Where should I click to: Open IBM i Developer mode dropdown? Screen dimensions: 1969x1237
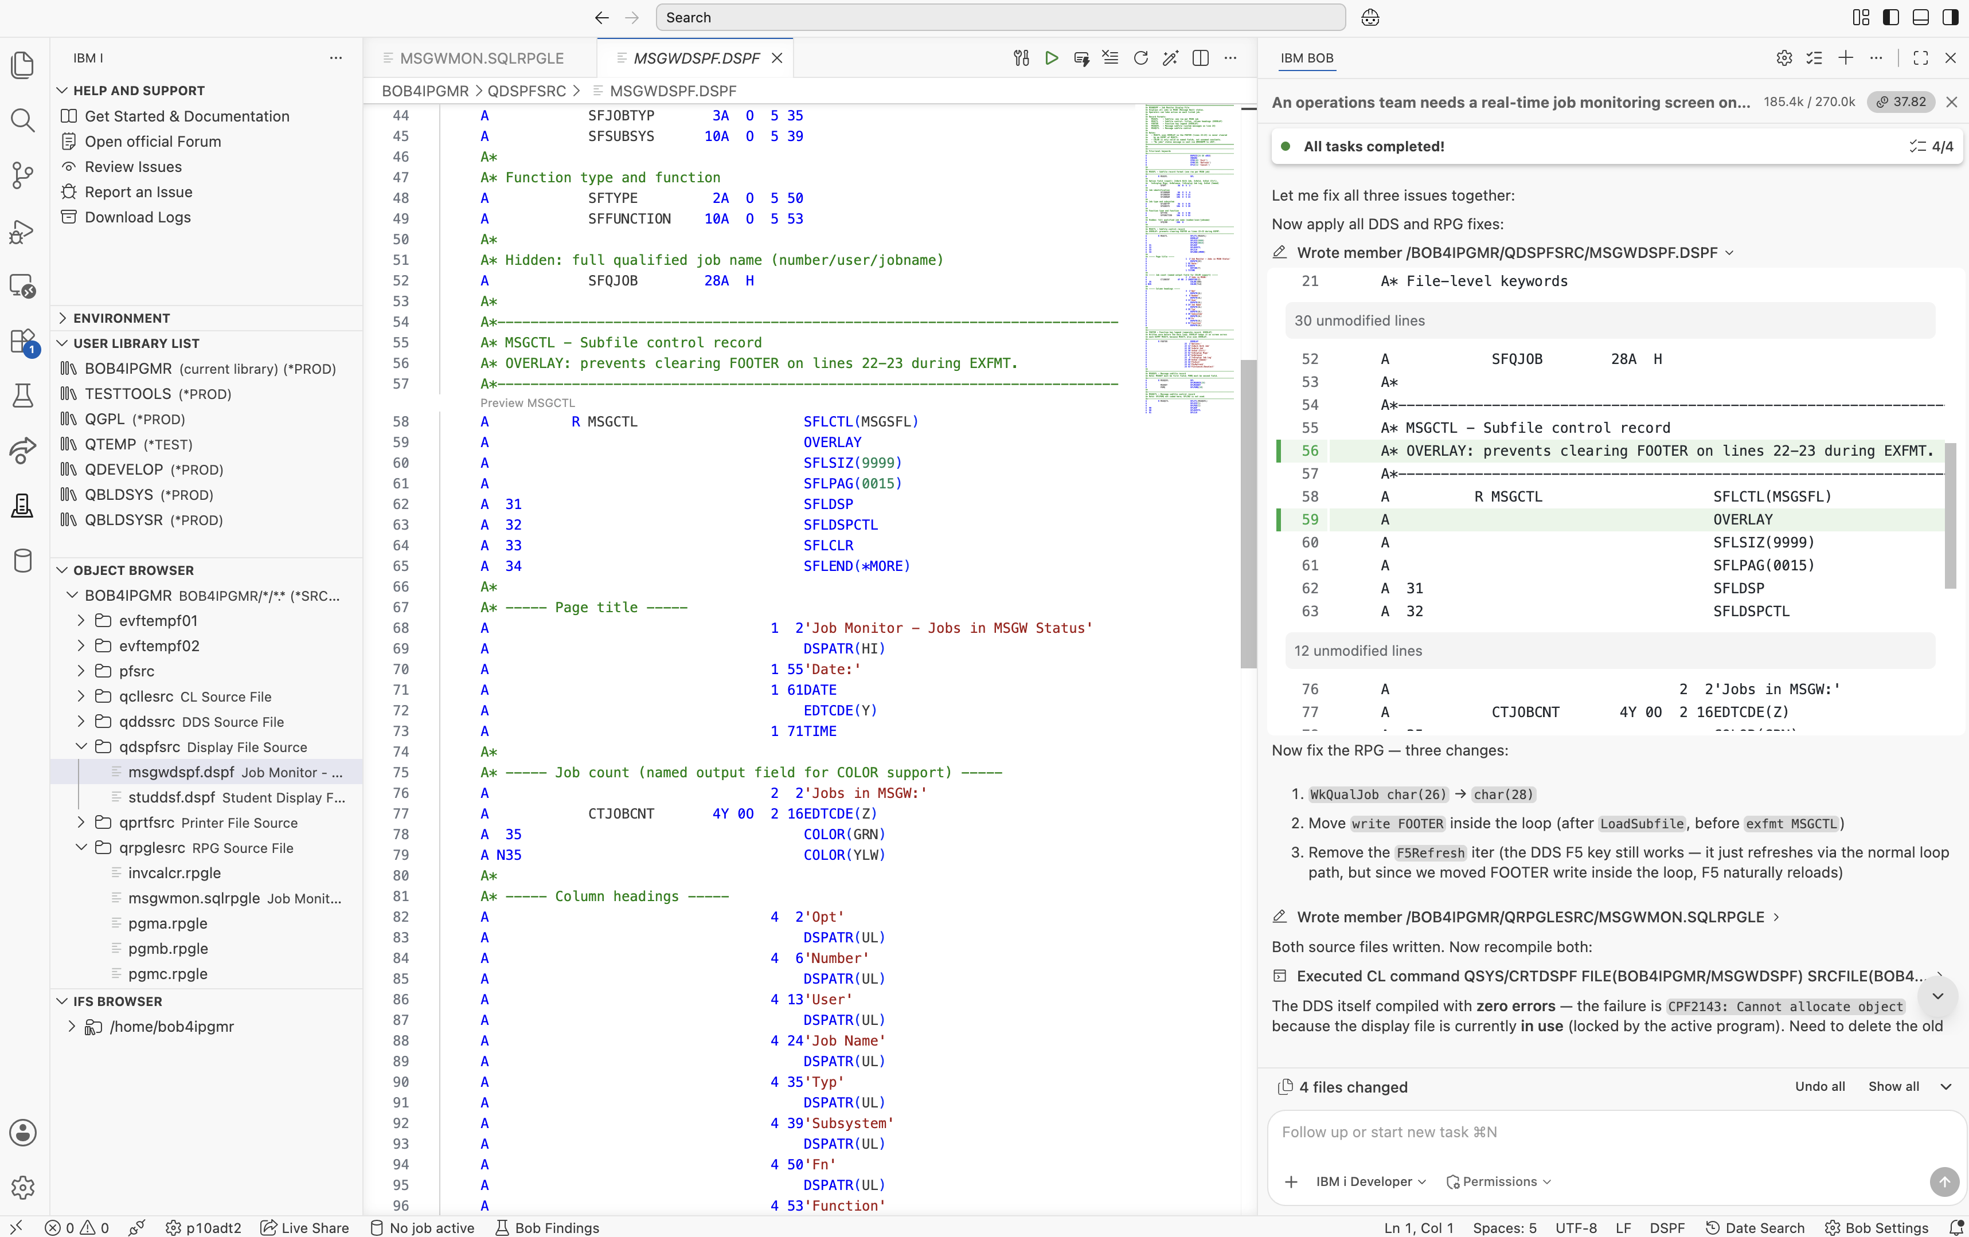tap(1370, 1181)
